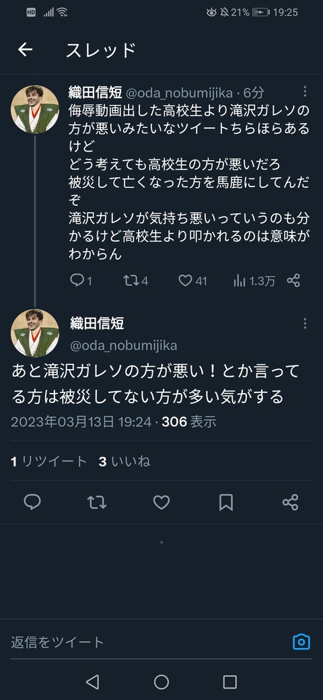
Task: Share the first tweet via the share icon
Action: click(x=293, y=281)
